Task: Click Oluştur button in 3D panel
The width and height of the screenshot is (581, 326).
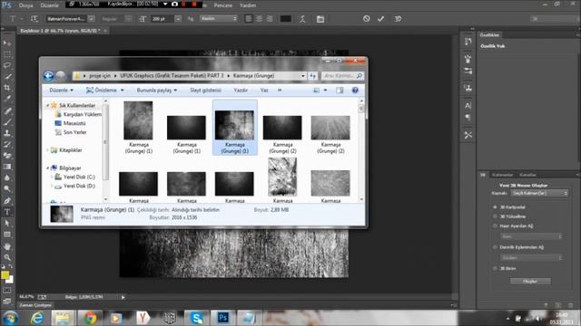Action: coord(530,282)
